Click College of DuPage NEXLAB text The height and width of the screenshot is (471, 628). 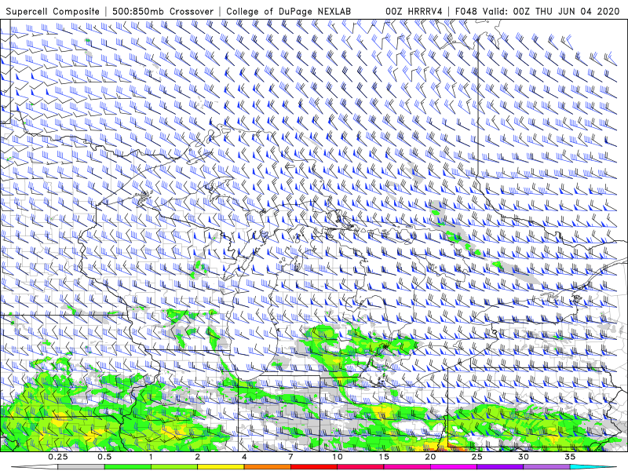click(x=288, y=11)
